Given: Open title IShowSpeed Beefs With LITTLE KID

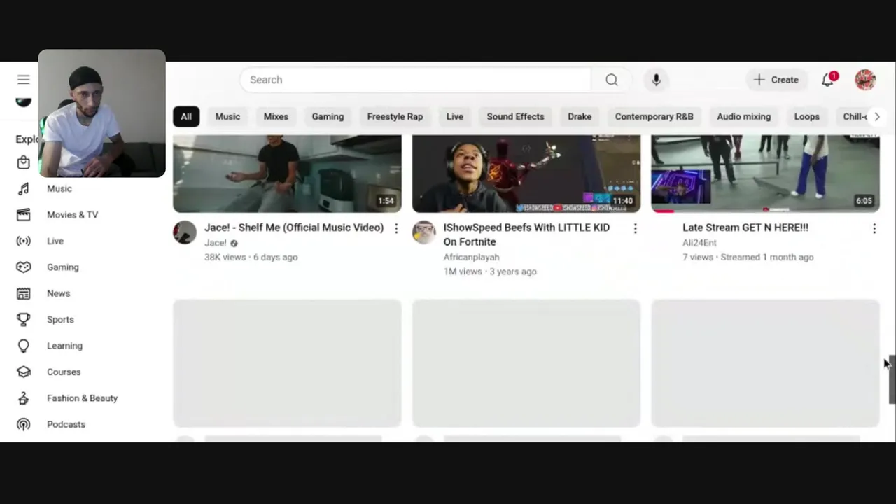Looking at the screenshot, I should 526,234.
